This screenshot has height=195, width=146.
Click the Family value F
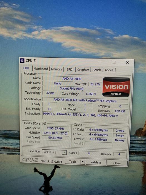50,104
